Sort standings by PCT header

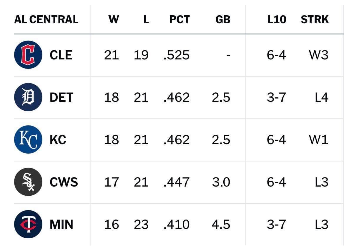click(180, 19)
